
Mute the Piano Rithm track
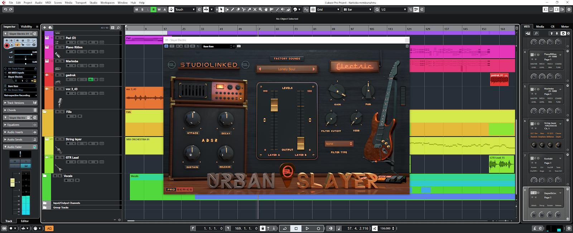point(57,47)
